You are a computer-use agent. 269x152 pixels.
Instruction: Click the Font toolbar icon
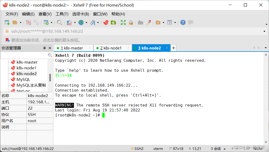pyautogui.click(x=93, y=22)
